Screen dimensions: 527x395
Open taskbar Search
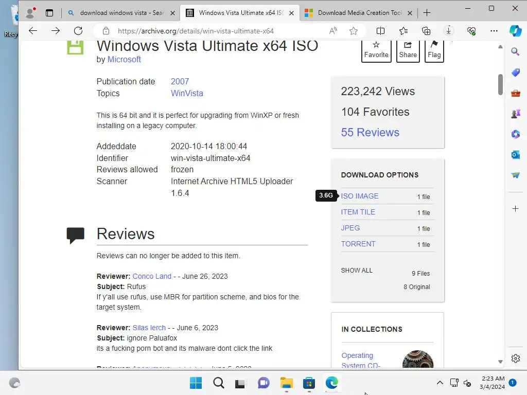coord(218,383)
